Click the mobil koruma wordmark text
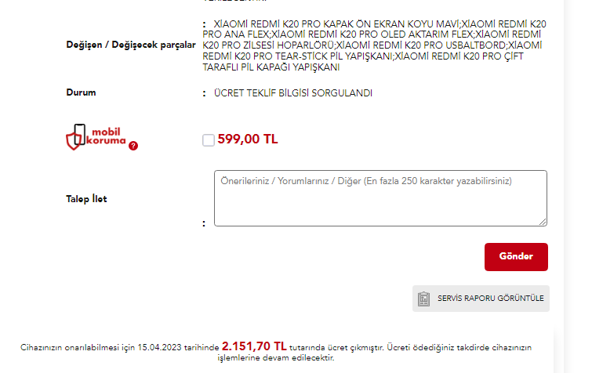592x373 pixels. coord(106,136)
